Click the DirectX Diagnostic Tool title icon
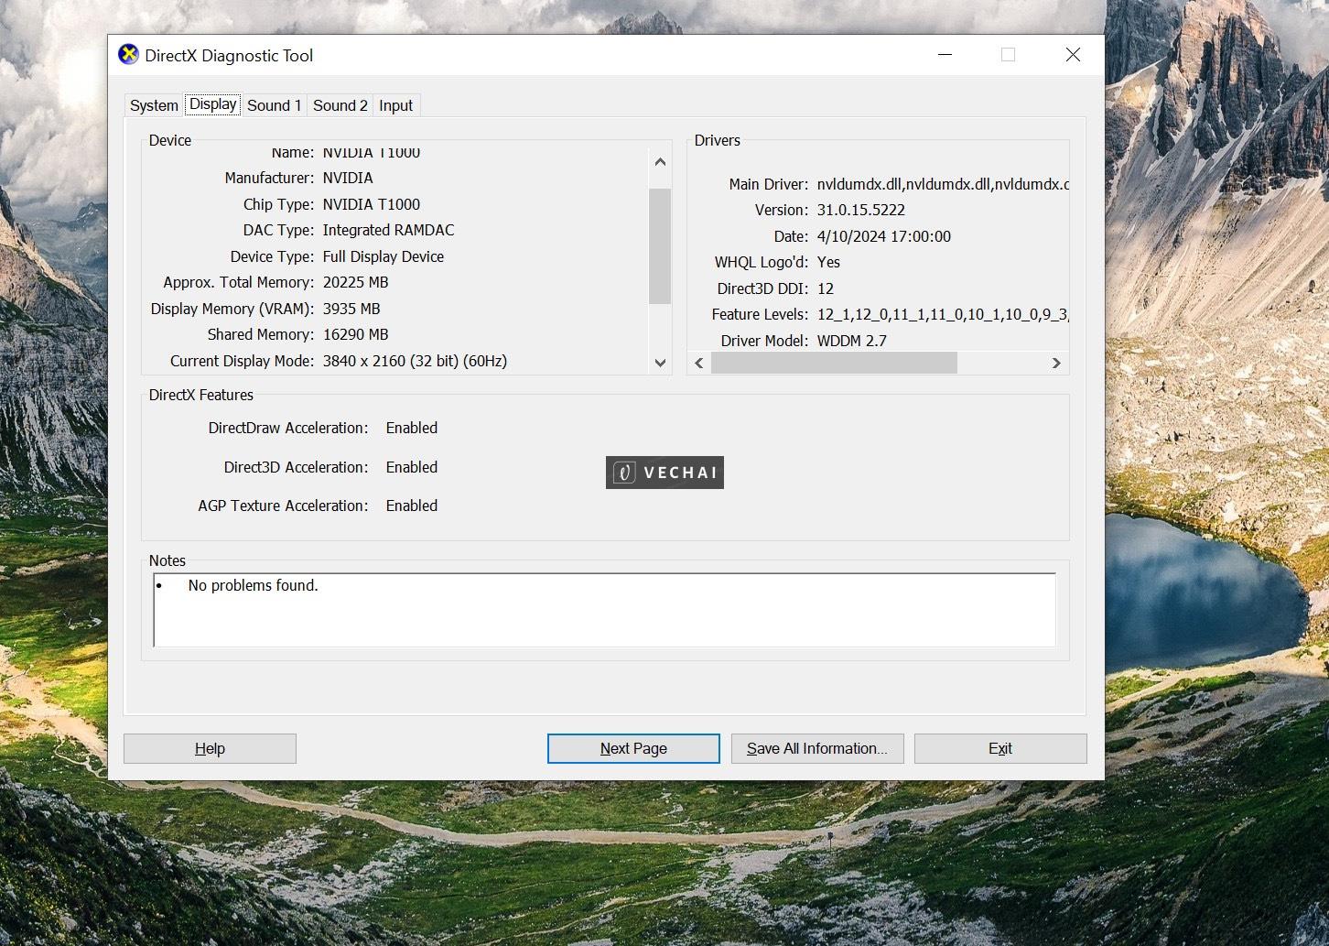Viewport: 1329px width, 946px height. (129, 55)
